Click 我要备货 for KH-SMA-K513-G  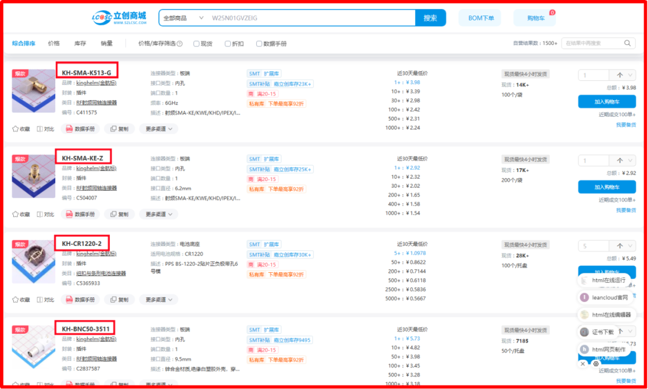click(x=626, y=125)
